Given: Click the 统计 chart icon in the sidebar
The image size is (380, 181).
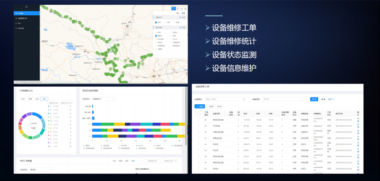Looking at the screenshot, I should (x=16, y=23).
